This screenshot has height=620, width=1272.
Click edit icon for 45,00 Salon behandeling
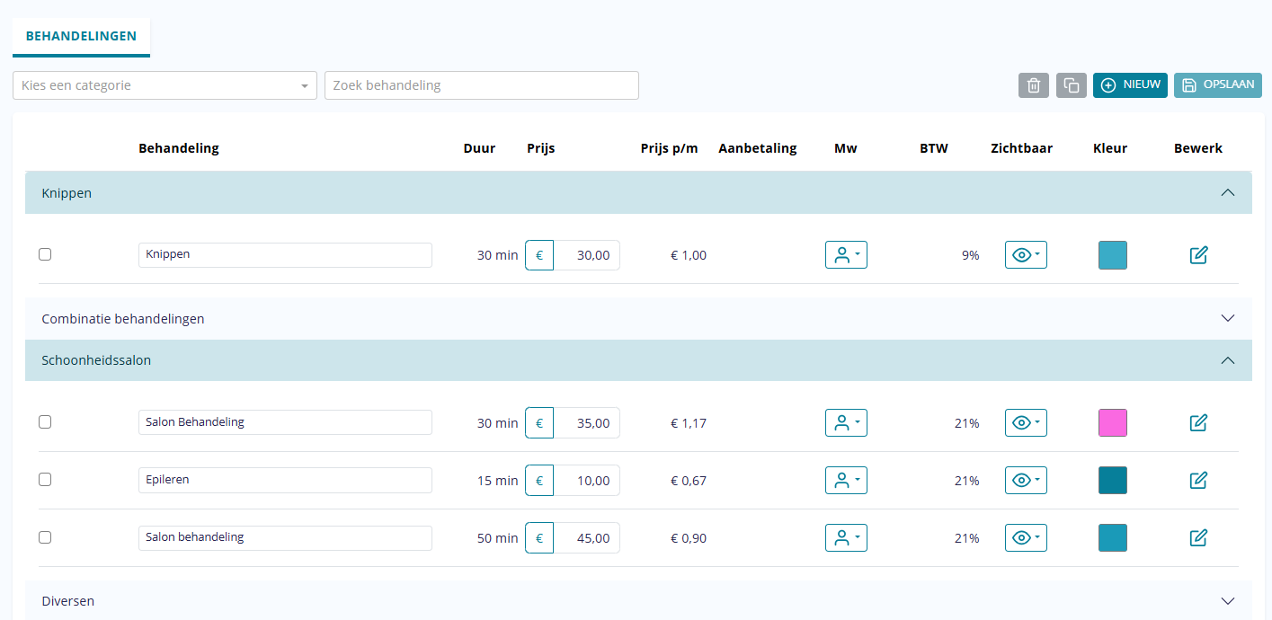coord(1198,538)
